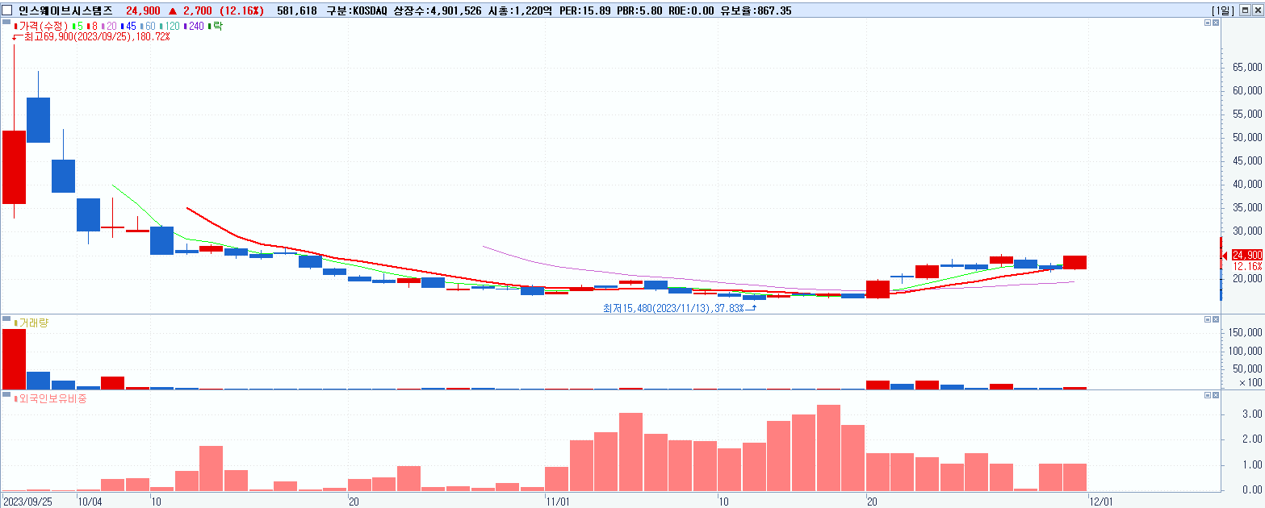1265x508 pixels.
Task: Click the tallest red volume bar
Action: click(x=14, y=359)
